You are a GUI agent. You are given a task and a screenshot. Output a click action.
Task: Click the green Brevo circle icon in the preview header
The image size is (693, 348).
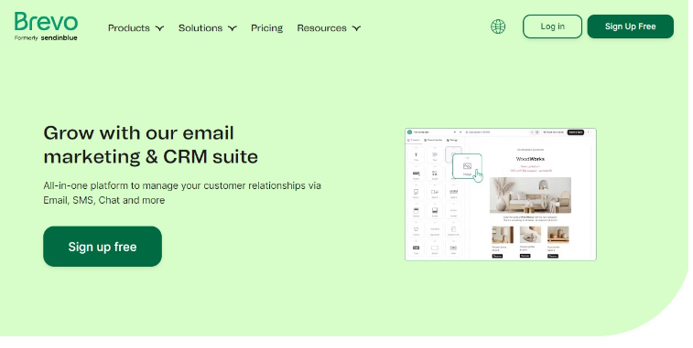(410, 132)
